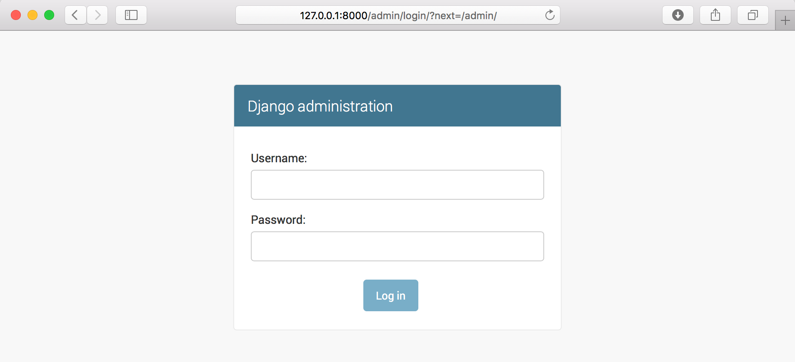Maximize window with the green button
This screenshot has width=795, height=362.
49,15
